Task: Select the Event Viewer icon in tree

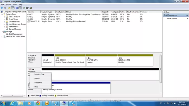Action: 7,19
